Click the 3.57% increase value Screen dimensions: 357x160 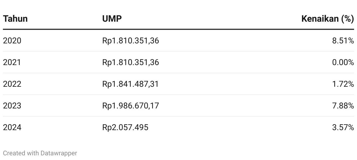[x=343, y=127]
